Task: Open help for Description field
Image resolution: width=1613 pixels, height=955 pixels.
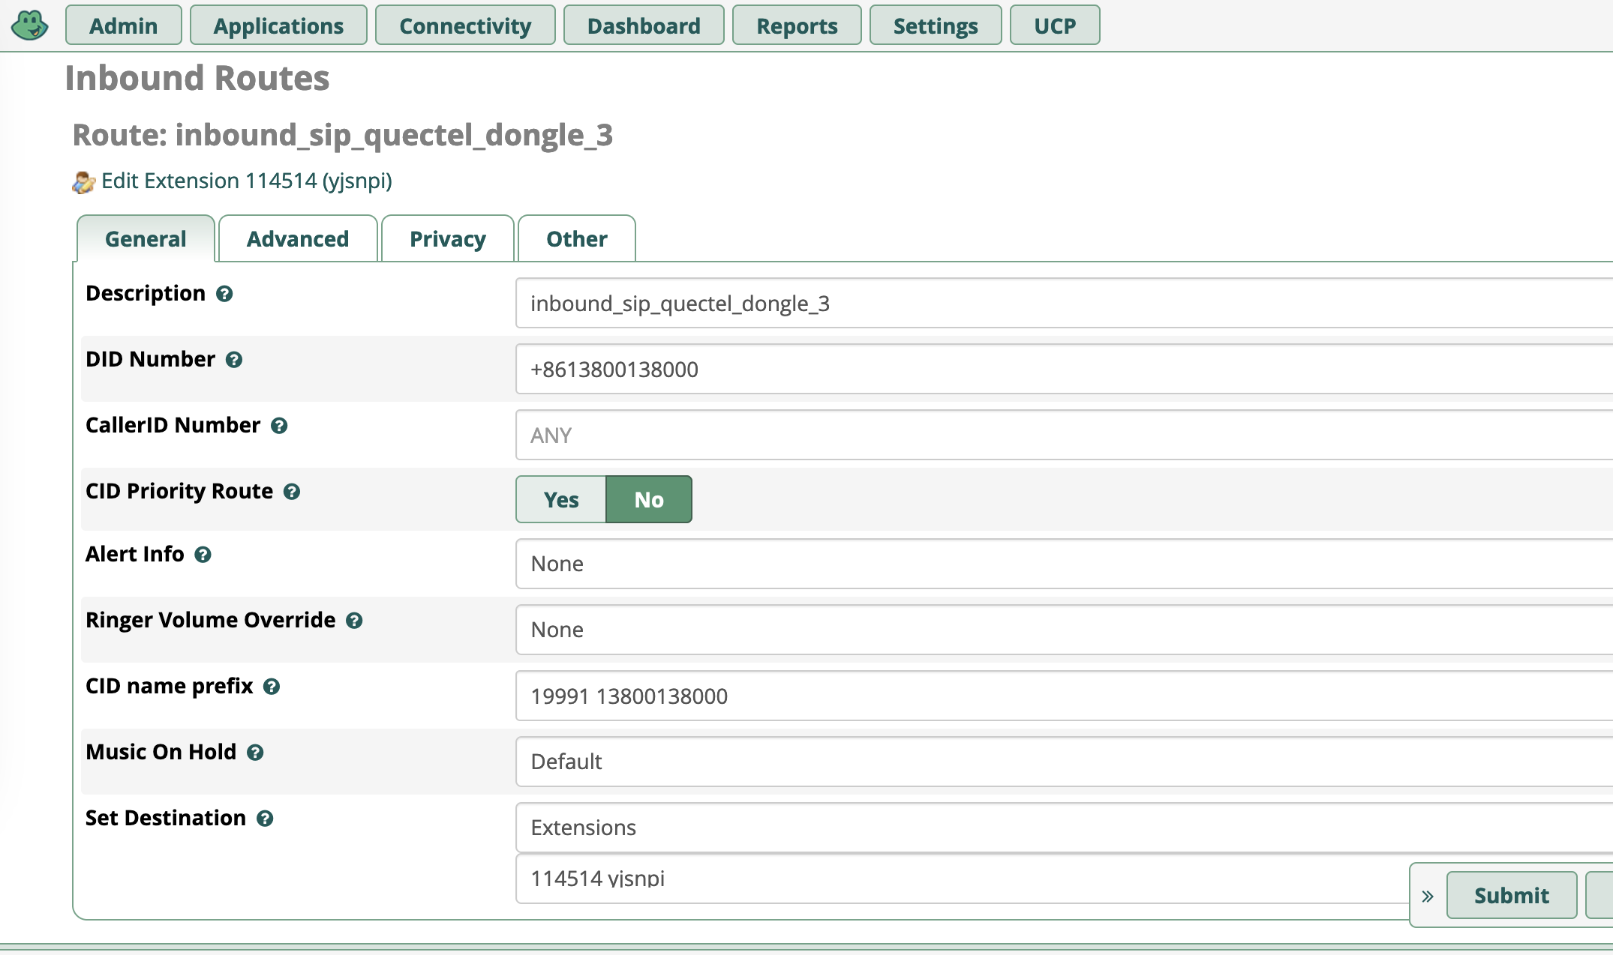Action: click(x=225, y=294)
